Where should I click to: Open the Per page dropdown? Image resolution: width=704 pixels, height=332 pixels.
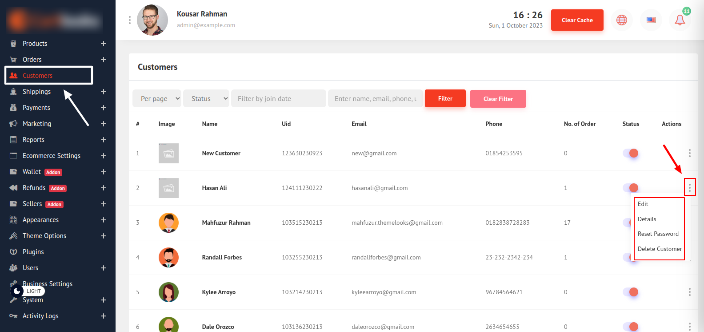click(x=157, y=98)
